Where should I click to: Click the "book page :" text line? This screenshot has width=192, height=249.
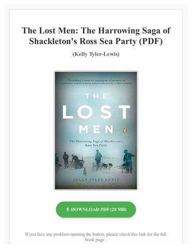click(x=96, y=240)
